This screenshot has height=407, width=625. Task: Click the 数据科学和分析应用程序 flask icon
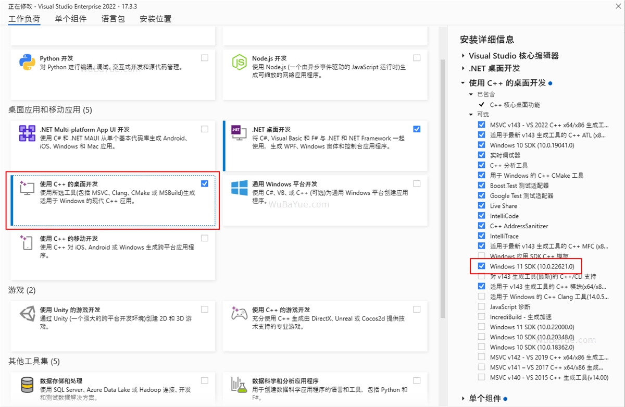click(239, 385)
